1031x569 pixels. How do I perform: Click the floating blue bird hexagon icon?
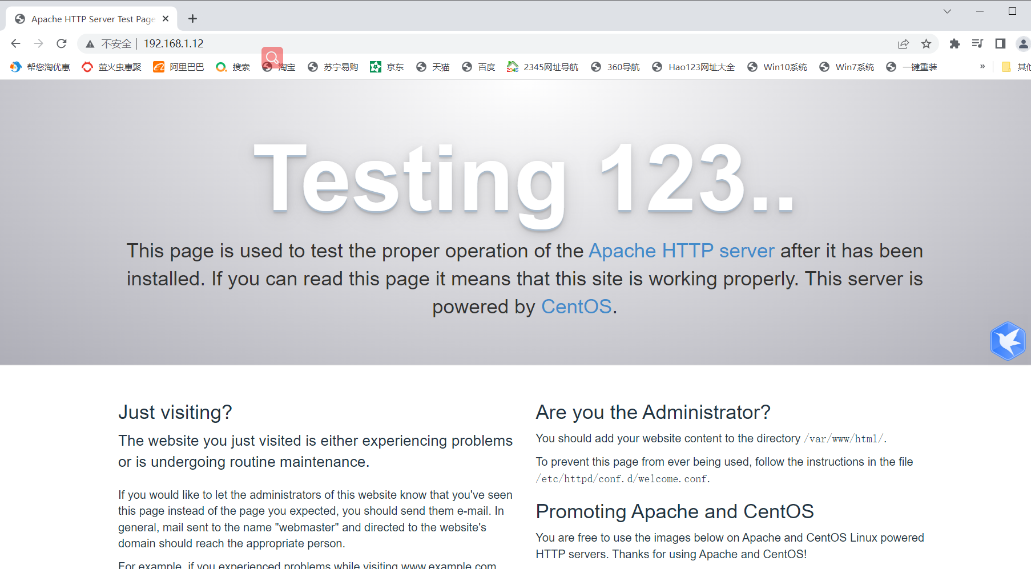[x=1008, y=341]
